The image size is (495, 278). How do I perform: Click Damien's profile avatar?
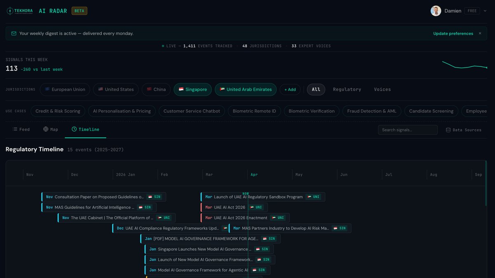pos(436,11)
